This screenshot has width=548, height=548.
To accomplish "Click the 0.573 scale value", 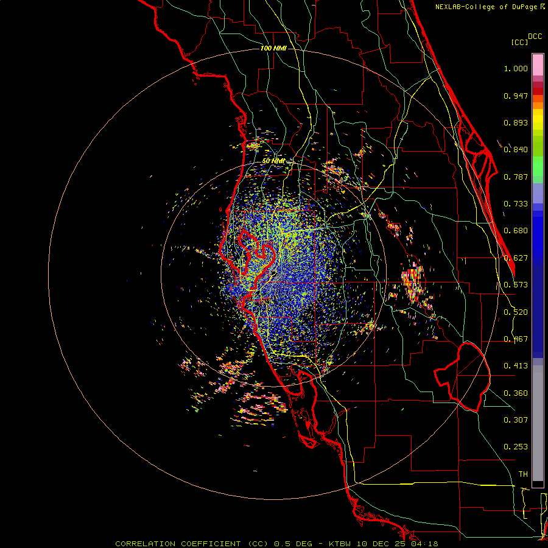I will click(516, 285).
